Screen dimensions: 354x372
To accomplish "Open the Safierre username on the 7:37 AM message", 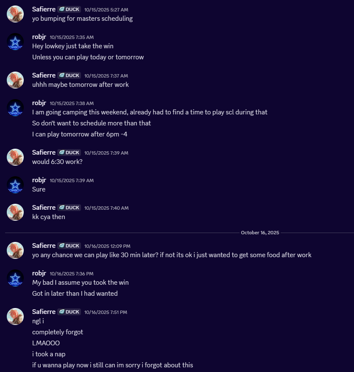I will coord(44,75).
